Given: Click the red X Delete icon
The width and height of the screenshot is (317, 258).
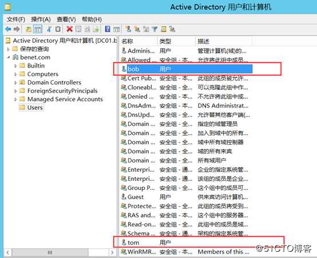Looking at the screenshot, I should pos(69,29).
